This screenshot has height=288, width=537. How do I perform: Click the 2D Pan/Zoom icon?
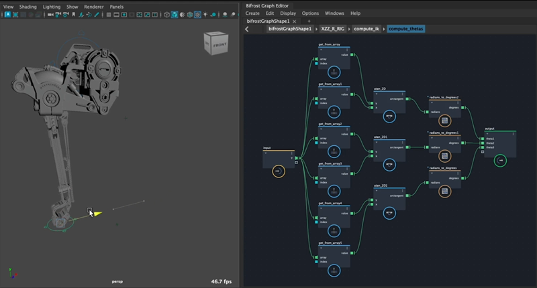(x=89, y=15)
